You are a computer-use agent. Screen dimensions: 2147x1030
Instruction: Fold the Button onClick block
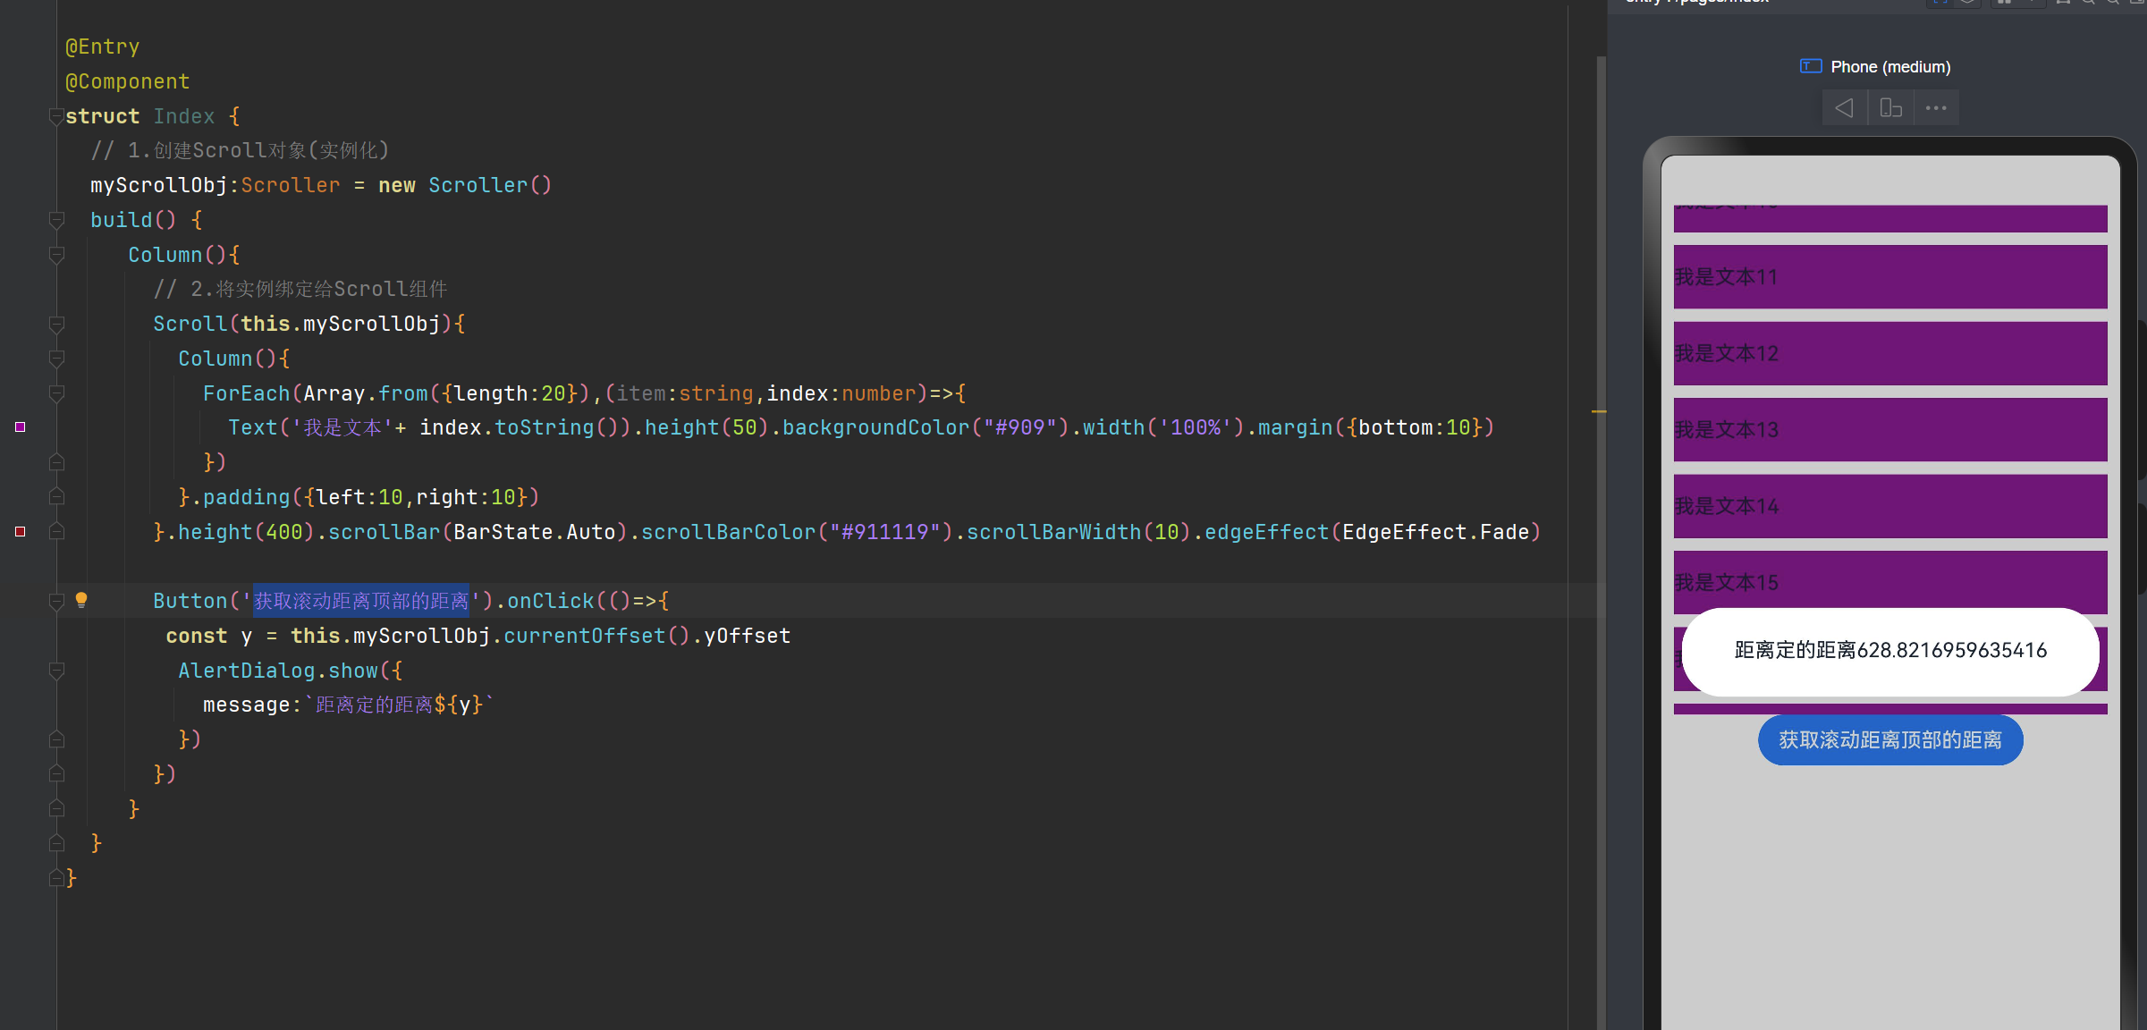point(56,601)
